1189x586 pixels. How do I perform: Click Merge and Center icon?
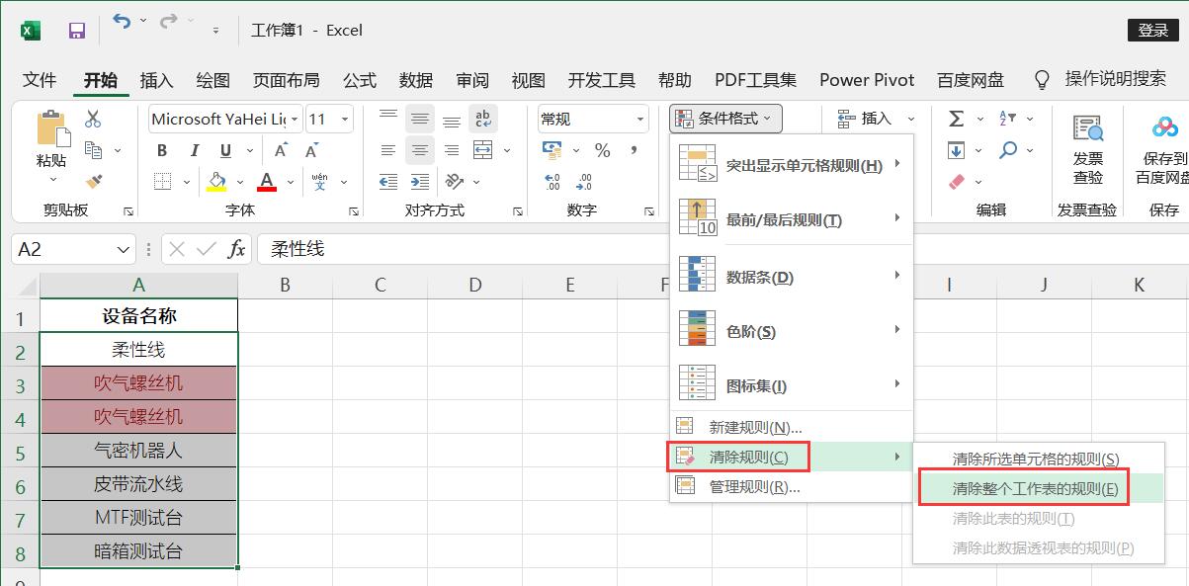click(x=483, y=150)
